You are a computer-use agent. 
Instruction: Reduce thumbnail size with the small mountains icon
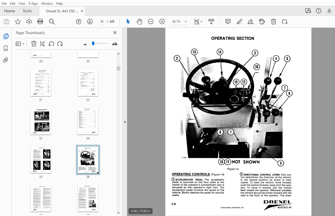pyautogui.click(x=85, y=44)
